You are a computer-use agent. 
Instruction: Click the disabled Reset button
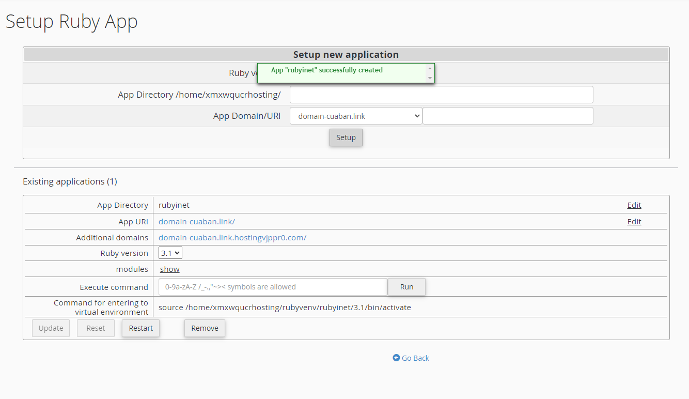click(96, 328)
